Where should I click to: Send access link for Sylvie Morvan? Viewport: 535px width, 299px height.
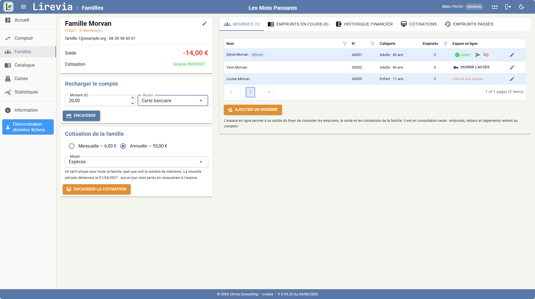tap(478, 55)
